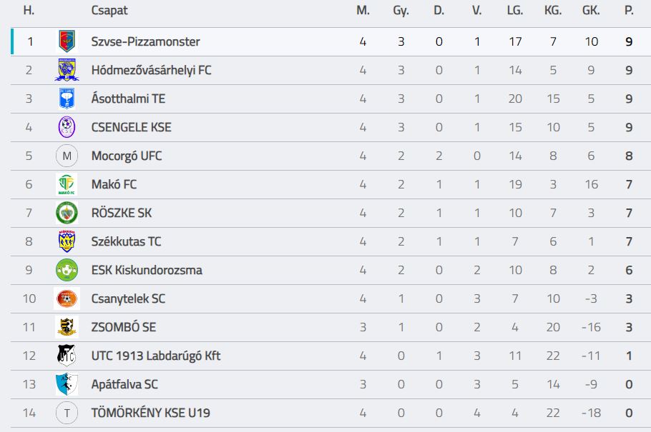Screen dimensions: 651x432
Task: Click the P. points column header
Action: (629, 11)
